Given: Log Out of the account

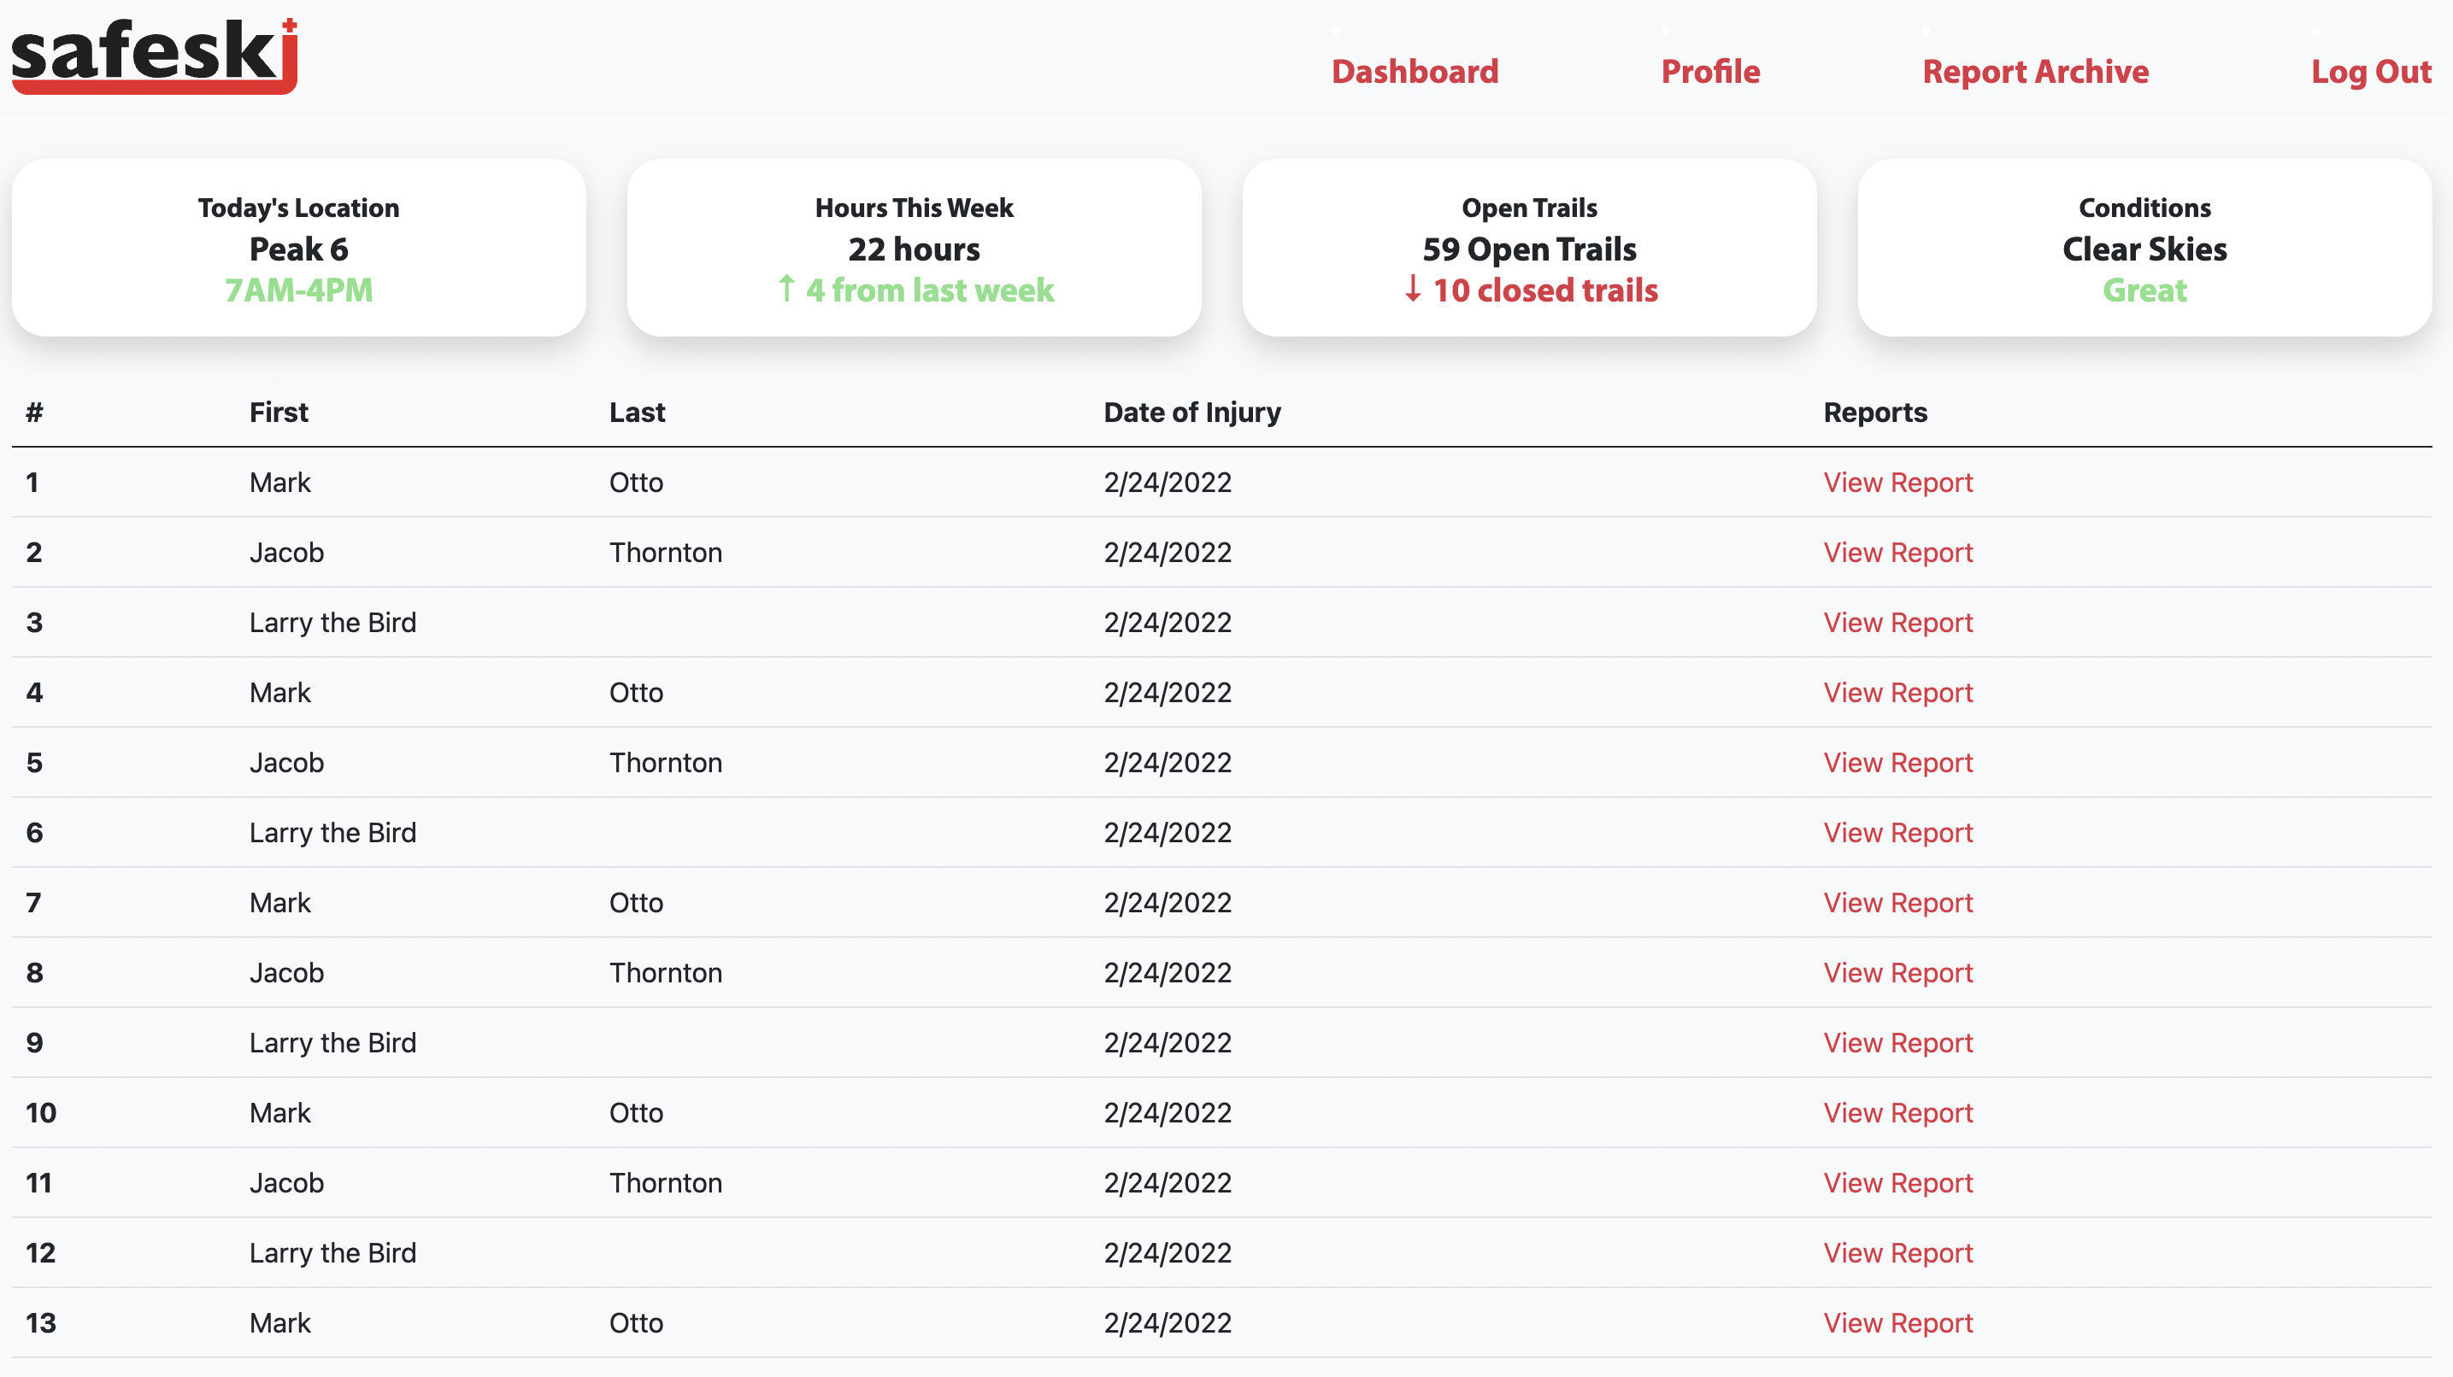Looking at the screenshot, I should (x=2370, y=72).
